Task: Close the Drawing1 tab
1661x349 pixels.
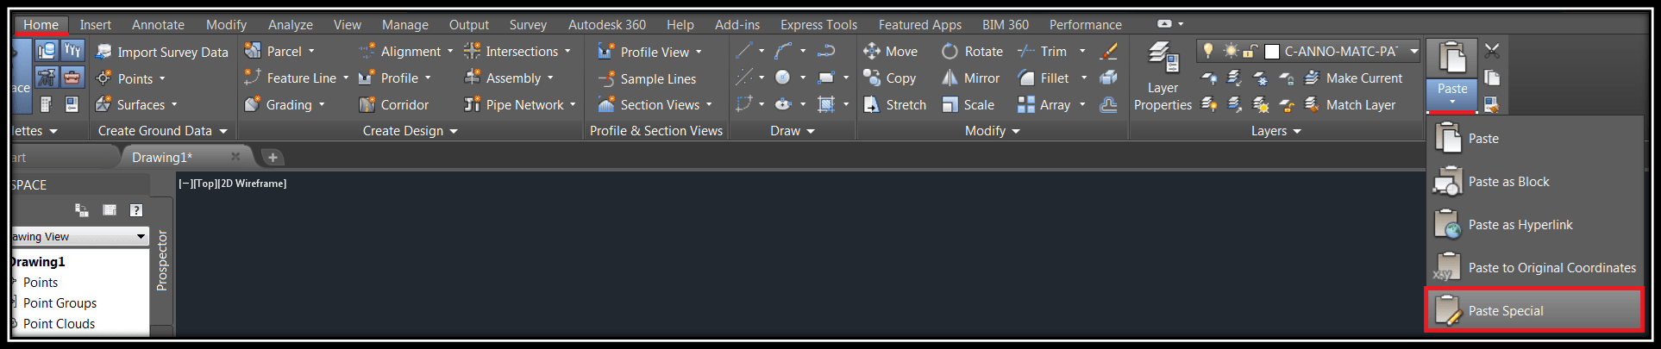Action: click(x=235, y=157)
